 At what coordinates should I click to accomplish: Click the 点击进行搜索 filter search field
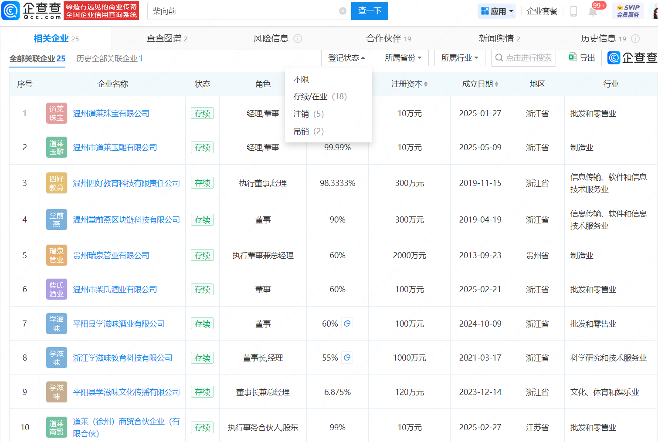(x=523, y=57)
